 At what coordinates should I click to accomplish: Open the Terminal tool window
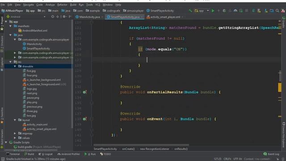tap(13, 154)
